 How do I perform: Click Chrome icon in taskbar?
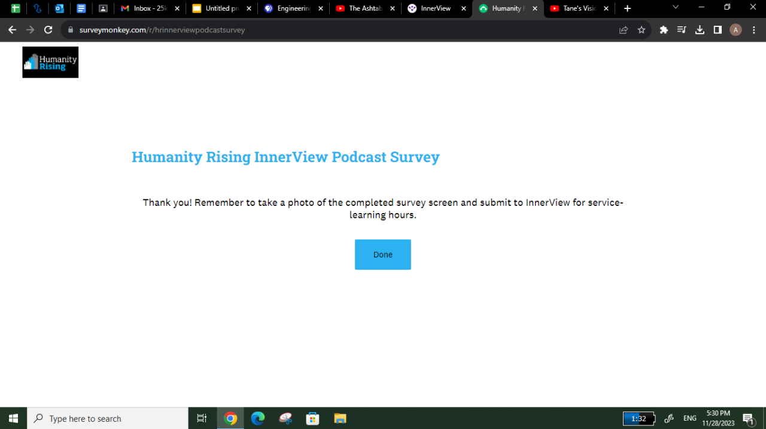230,418
